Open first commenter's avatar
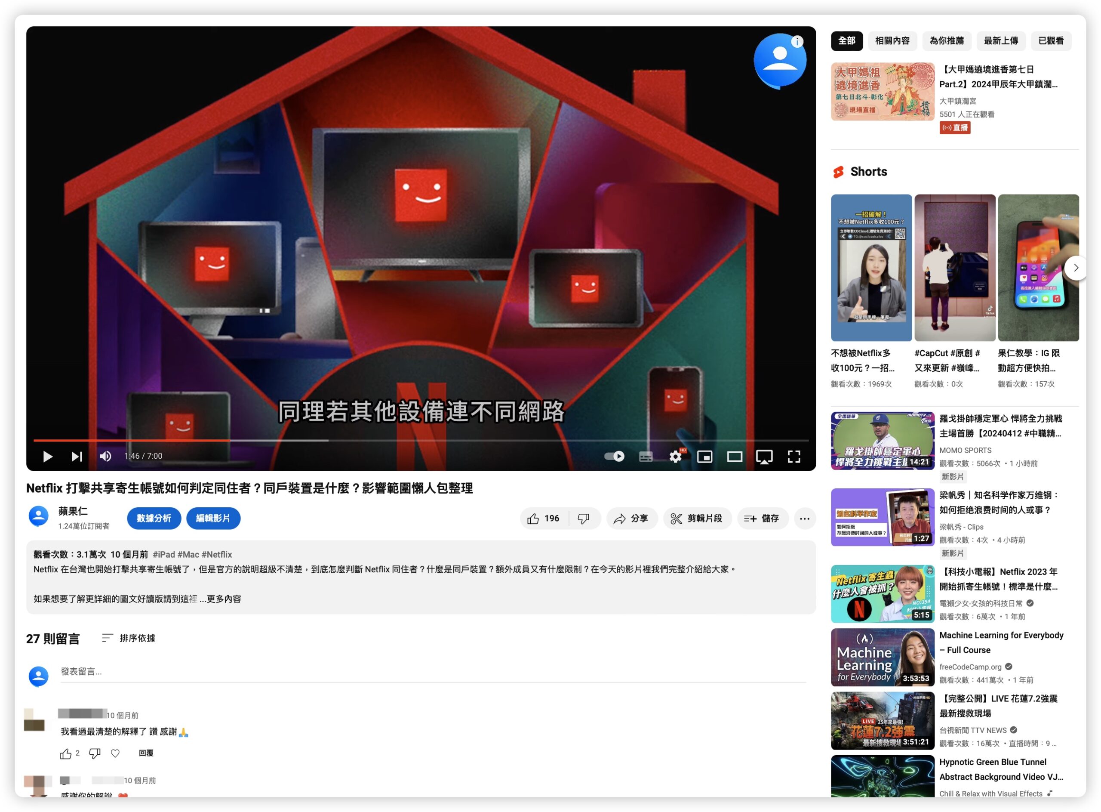Viewport: 1101px width, 812px height. point(34,720)
